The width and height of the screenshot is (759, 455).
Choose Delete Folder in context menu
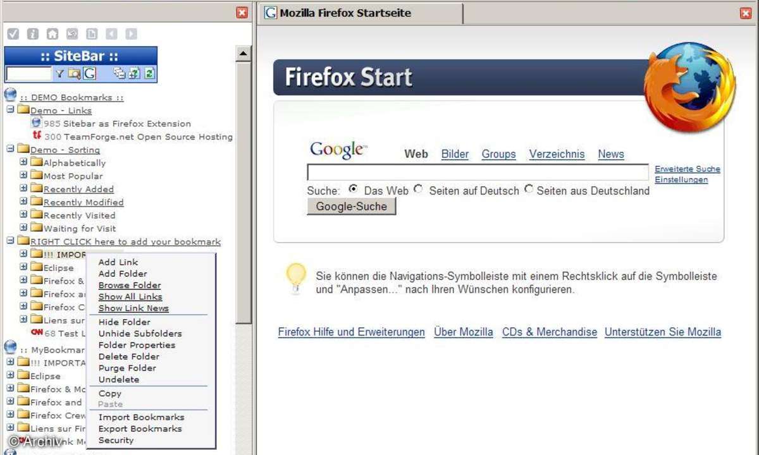(x=129, y=356)
